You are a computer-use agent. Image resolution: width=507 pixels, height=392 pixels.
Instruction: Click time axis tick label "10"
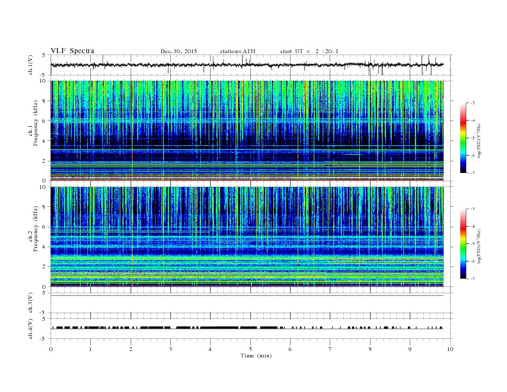pos(450,349)
